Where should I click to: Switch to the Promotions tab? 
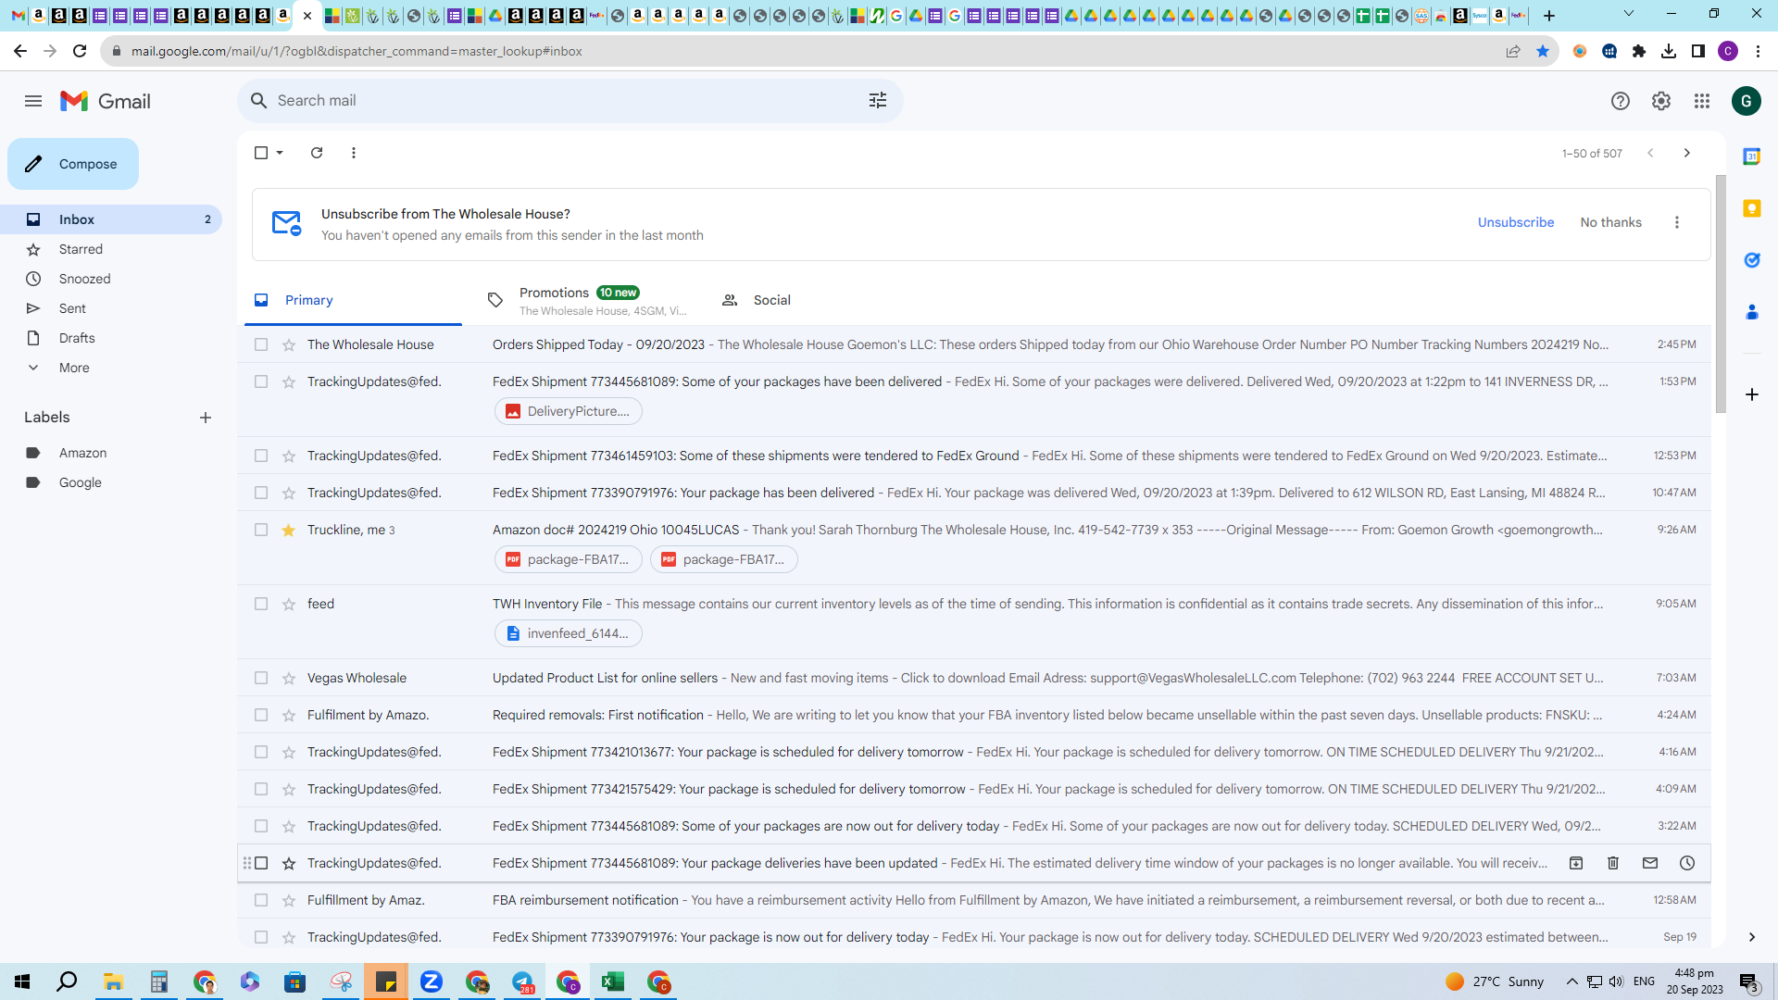click(x=587, y=300)
